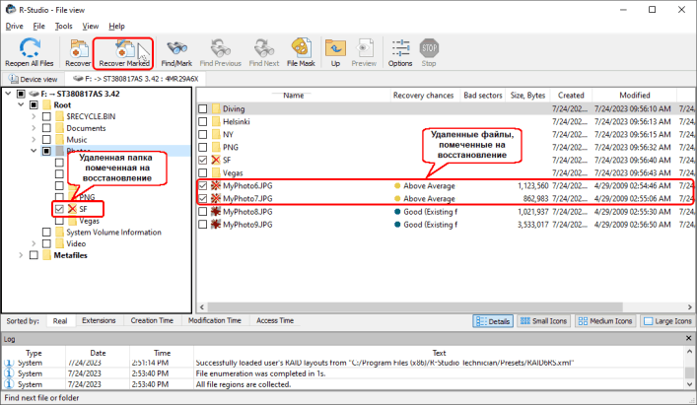Uncheck the MyPhoto6.JPG checkbox
Viewport: 697px width, 405px height.
pos(203,185)
